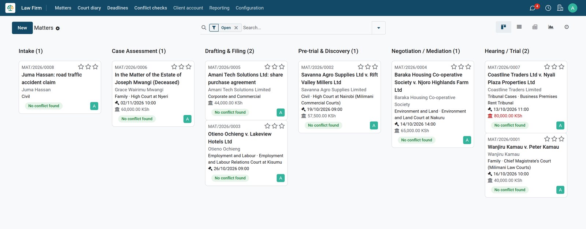The height and width of the screenshot is (229, 586).
Task: Click the 44,000.00 KSh amount
Action: pos(229,103)
